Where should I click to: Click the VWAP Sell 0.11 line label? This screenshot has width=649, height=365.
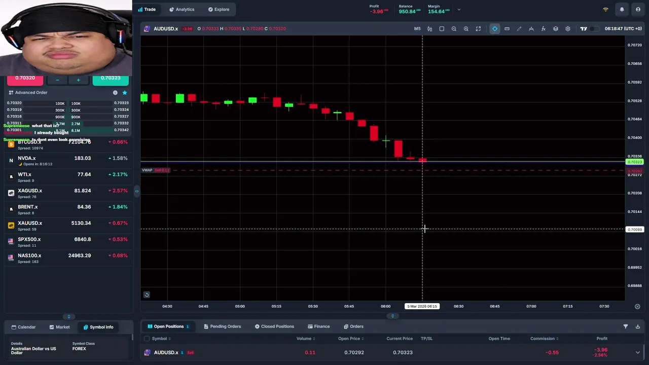pos(156,170)
